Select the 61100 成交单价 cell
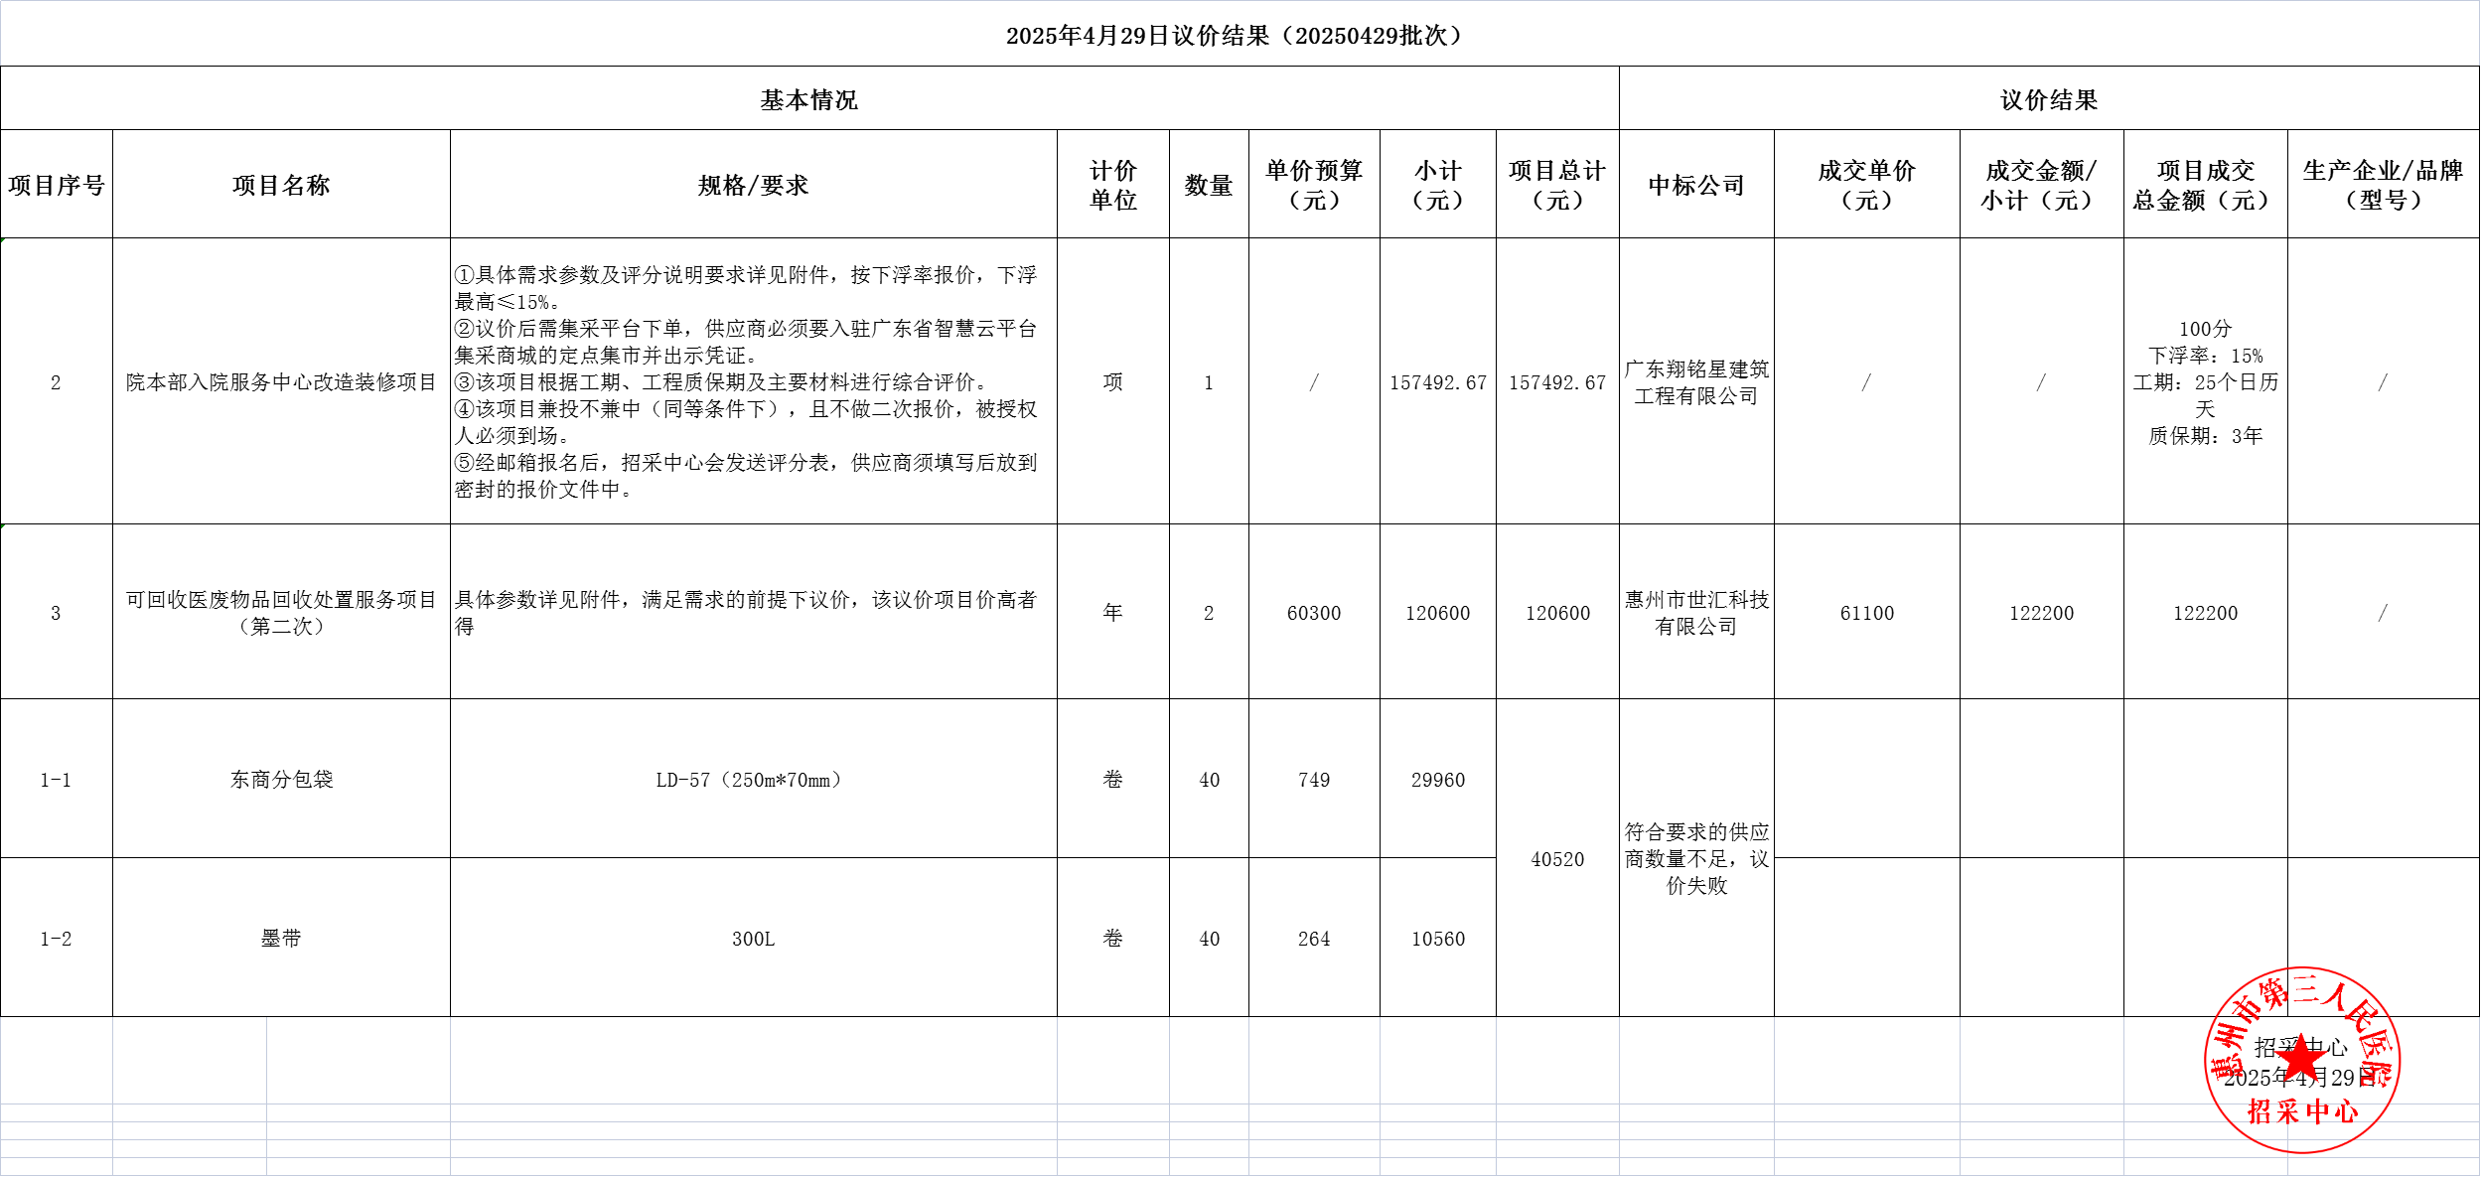2481x1177 pixels. [x=1866, y=613]
